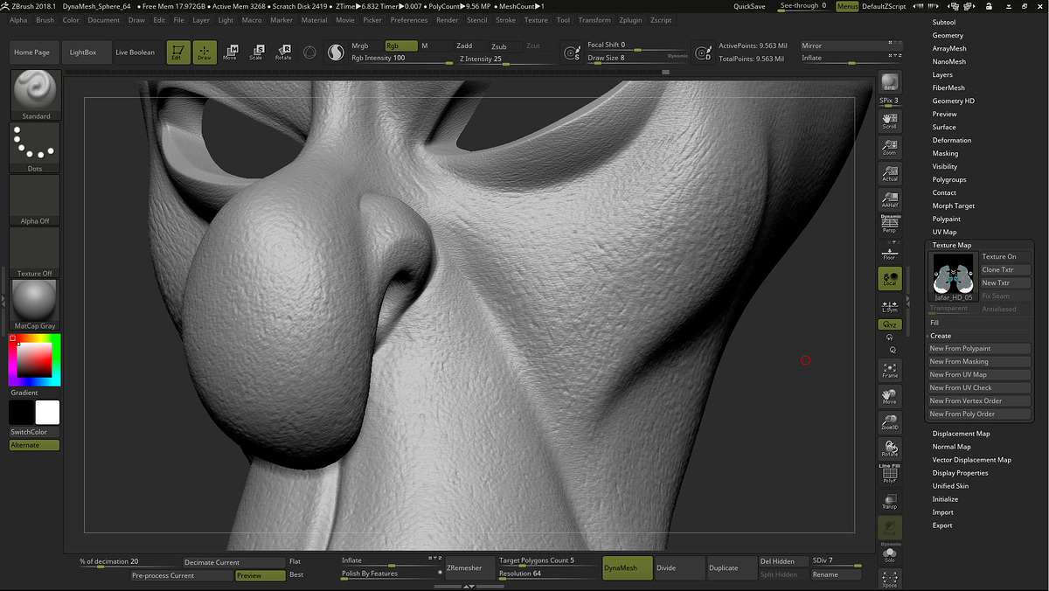Click the Alpha Off slot
Screen dimensions: 1049x591
(x=35, y=199)
